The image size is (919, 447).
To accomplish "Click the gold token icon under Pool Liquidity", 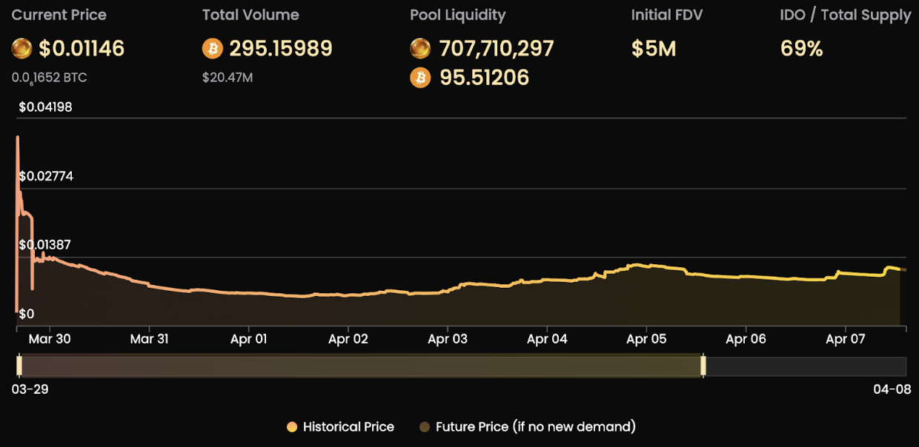I will [x=420, y=49].
